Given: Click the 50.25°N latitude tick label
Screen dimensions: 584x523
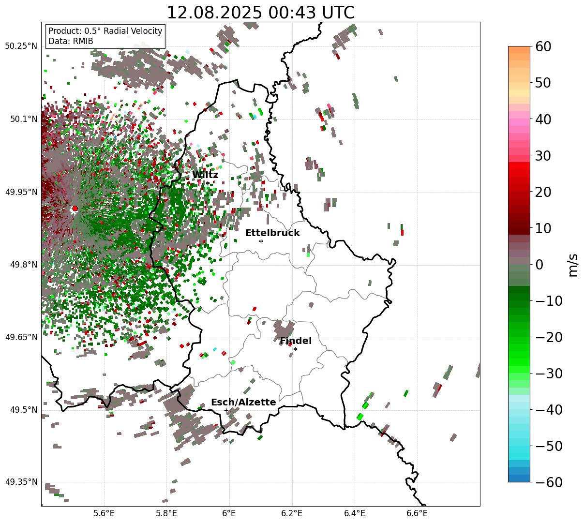Looking at the screenshot, I should [x=21, y=46].
